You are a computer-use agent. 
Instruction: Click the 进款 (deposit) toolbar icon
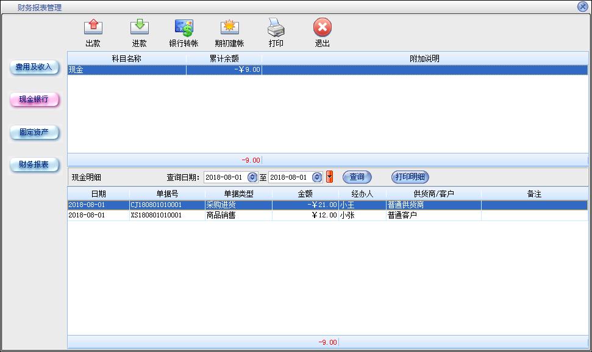139,28
